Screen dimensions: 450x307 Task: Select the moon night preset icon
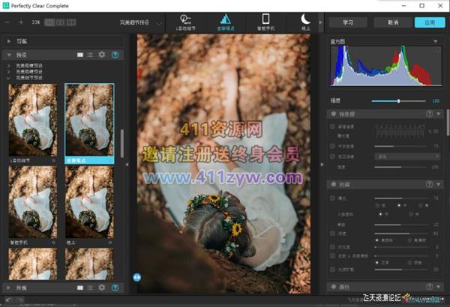(x=304, y=20)
